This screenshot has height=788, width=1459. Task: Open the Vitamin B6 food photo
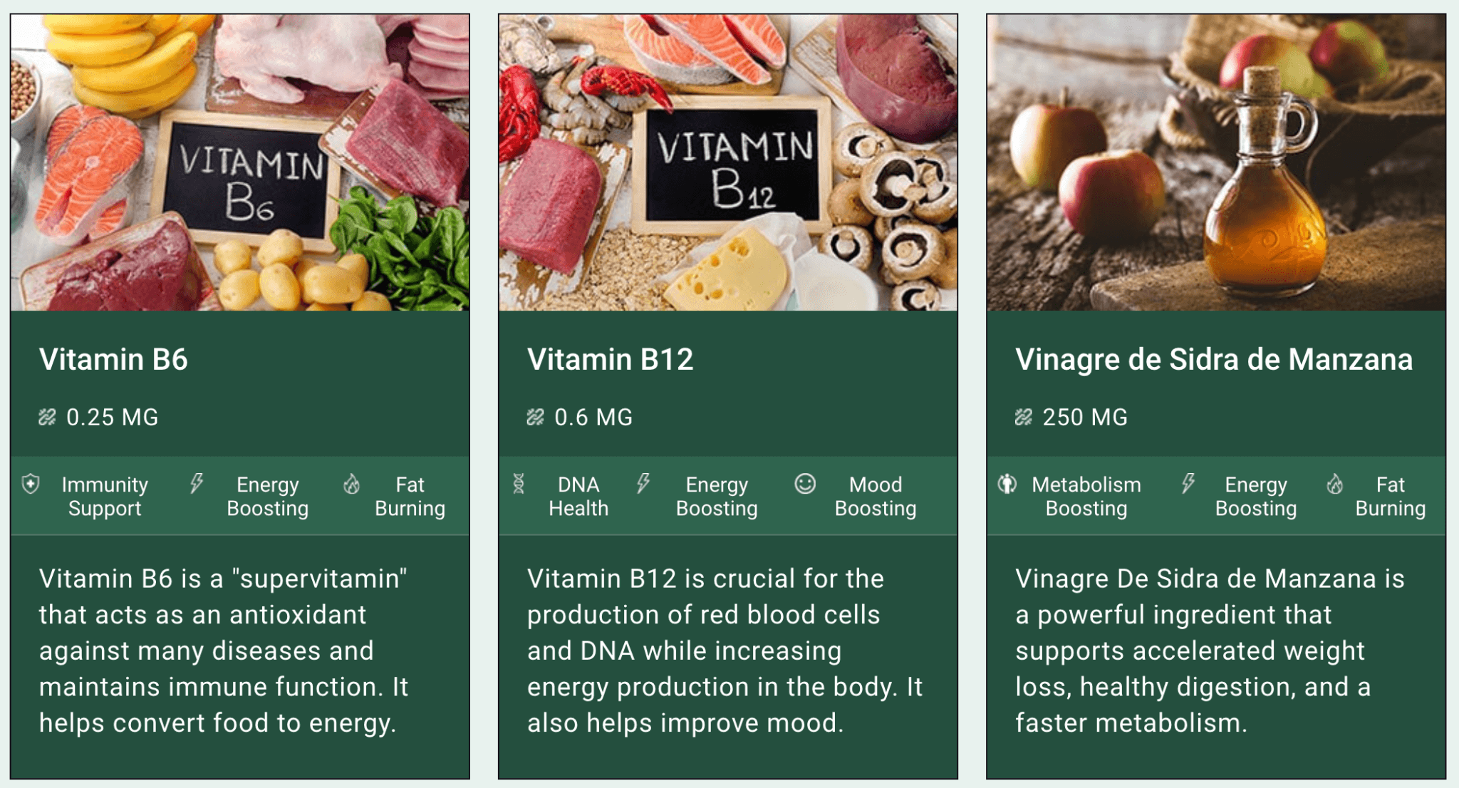point(240,162)
